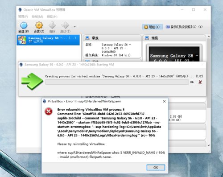
Task: Click the Discard (清除) down-arrow icon
Action: coord(52,25)
